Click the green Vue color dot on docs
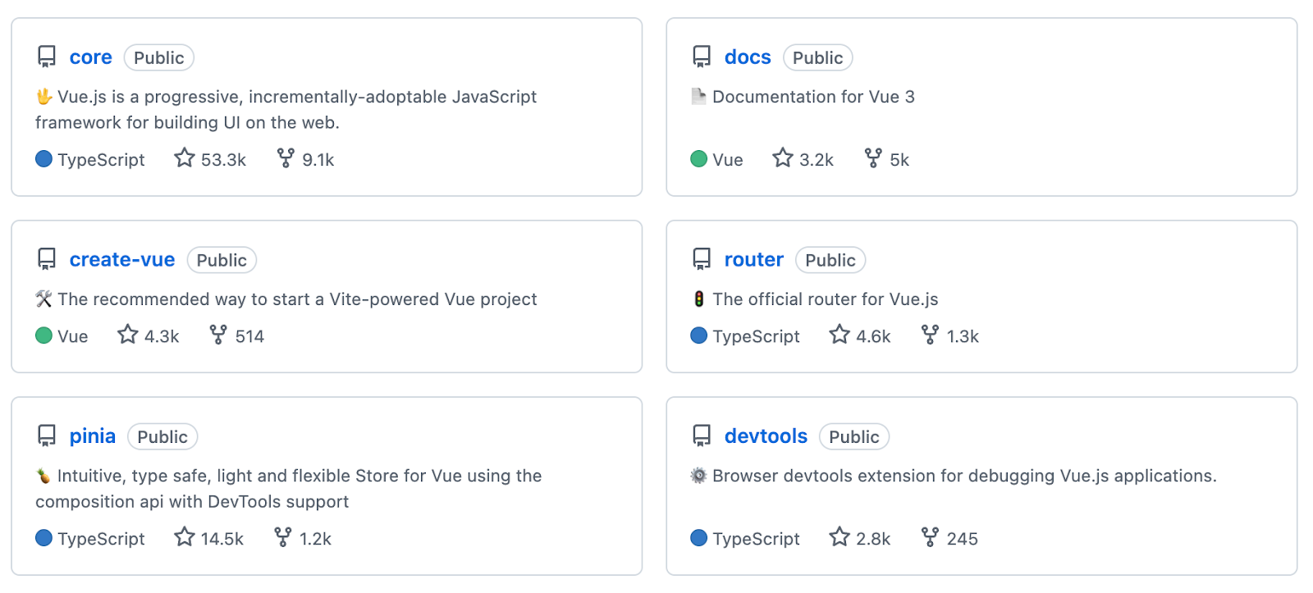 pyautogui.click(x=699, y=158)
